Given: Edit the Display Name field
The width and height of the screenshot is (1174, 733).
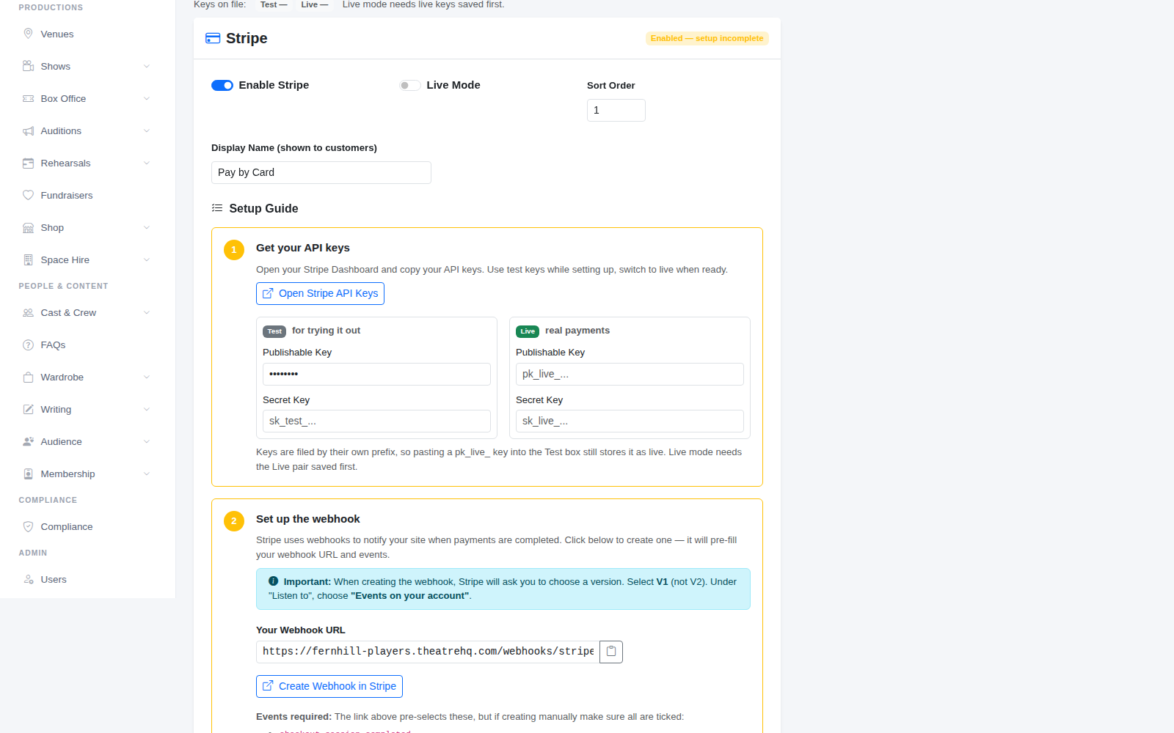Looking at the screenshot, I should coord(321,172).
